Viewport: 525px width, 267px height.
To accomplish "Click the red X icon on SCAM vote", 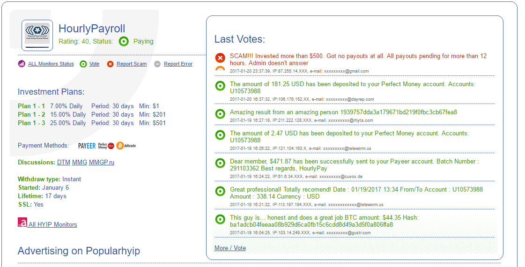I will pyautogui.click(x=220, y=58).
